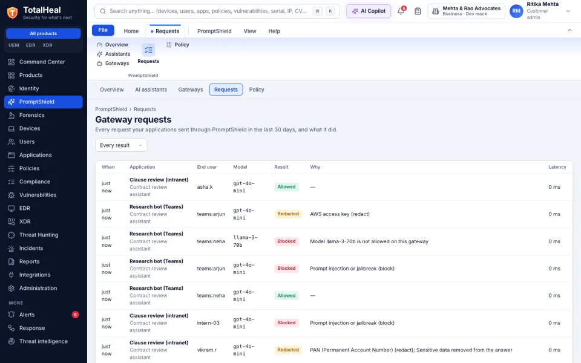The height and width of the screenshot is (363, 581).
Task: Click the Redacted badge in teams:arjun row
Action: click(288, 214)
